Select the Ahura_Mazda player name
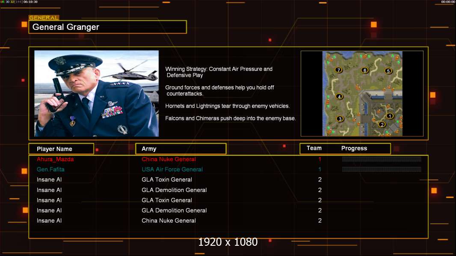This screenshot has width=456, height=256. pyautogui.click(x=55, y=159)
